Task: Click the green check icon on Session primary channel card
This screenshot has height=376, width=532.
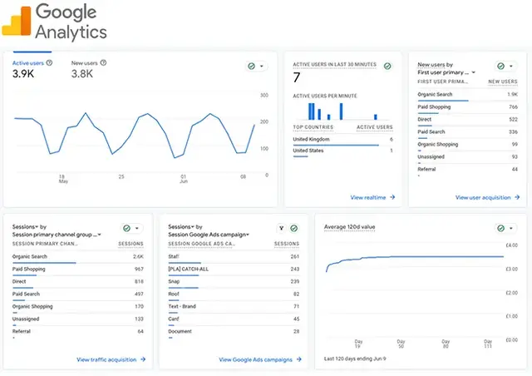Action: click(127, 228)
